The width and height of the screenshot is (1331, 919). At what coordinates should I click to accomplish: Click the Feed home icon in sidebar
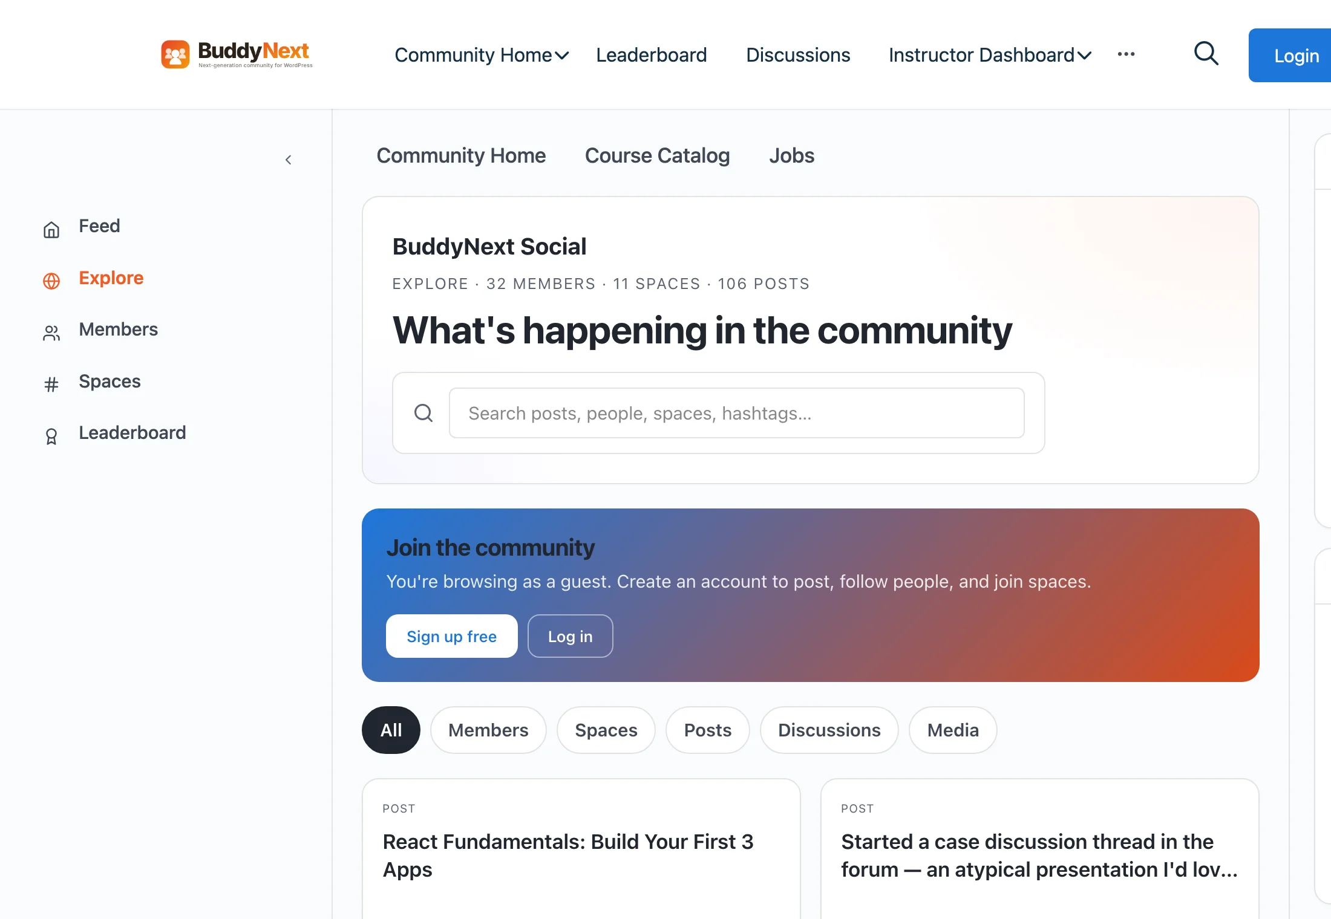(x=51, y=230)
